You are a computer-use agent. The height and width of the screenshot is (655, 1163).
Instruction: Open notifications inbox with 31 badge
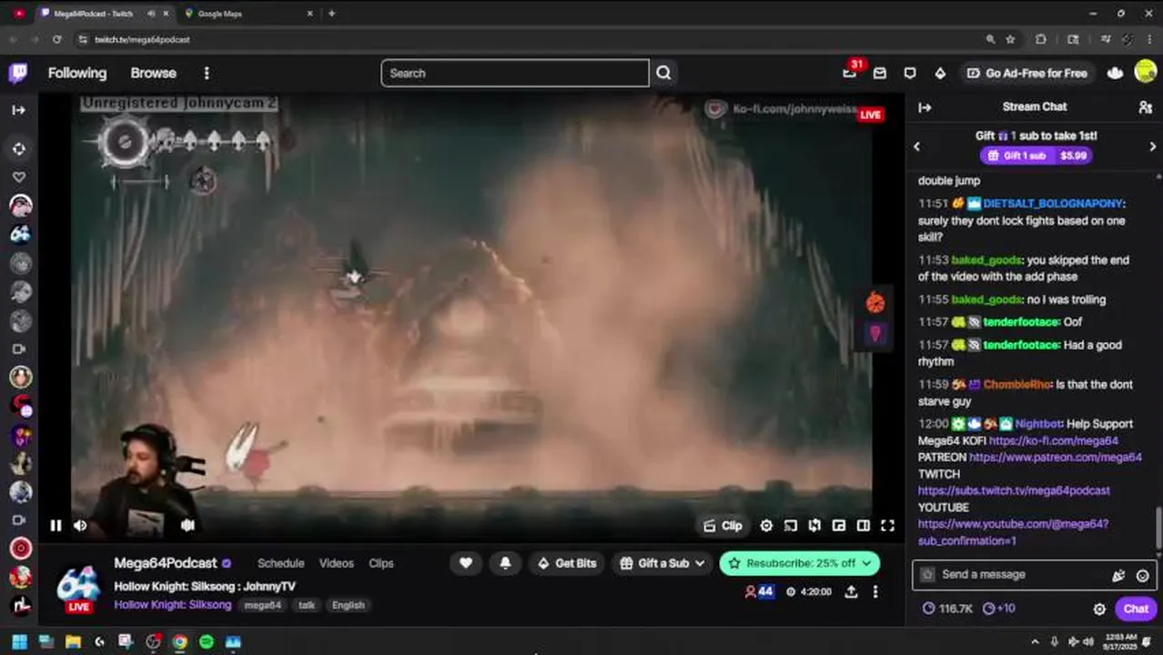coord(850,73)
